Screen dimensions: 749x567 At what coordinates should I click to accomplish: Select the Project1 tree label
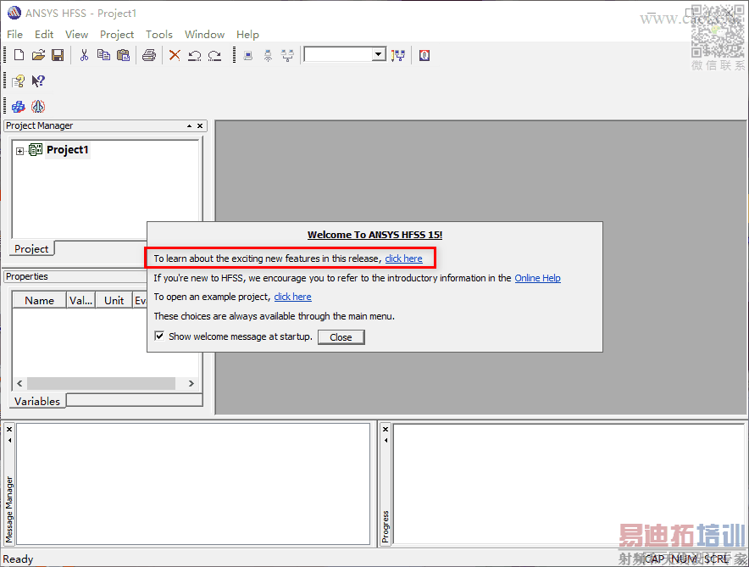[x=67, y=150]
